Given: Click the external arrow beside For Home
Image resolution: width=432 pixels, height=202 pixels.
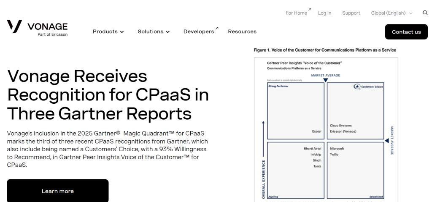Looking at the screenshot, I should point(310,10).
